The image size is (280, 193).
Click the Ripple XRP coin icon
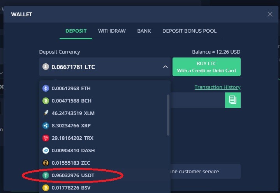pyautogui.click(x=46, y=125)
